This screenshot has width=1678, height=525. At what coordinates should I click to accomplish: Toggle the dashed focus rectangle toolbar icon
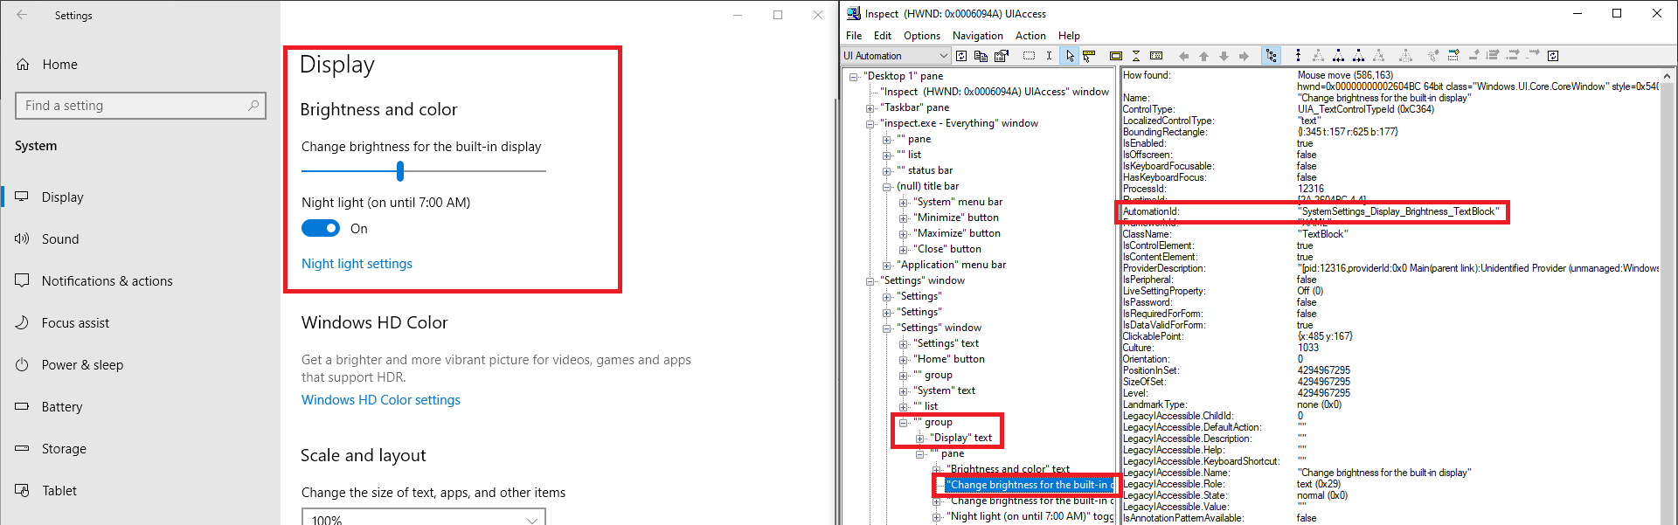[x=1029, y=56]
